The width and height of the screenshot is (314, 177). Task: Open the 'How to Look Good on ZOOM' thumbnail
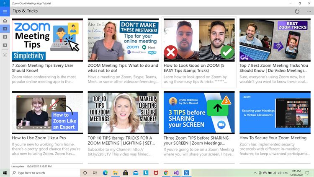tap(199, 40)
